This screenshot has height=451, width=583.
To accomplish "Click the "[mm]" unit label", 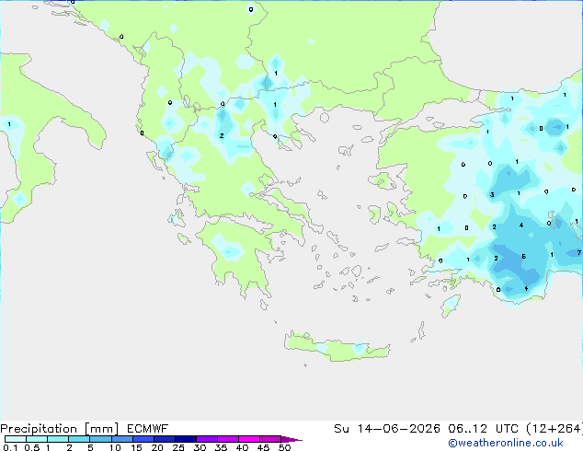I will (x=101, y=429).
